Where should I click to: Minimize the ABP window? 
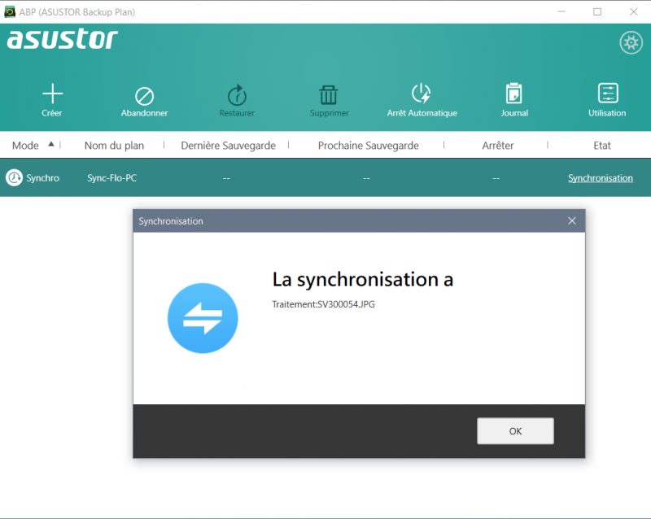coord(561,11)
